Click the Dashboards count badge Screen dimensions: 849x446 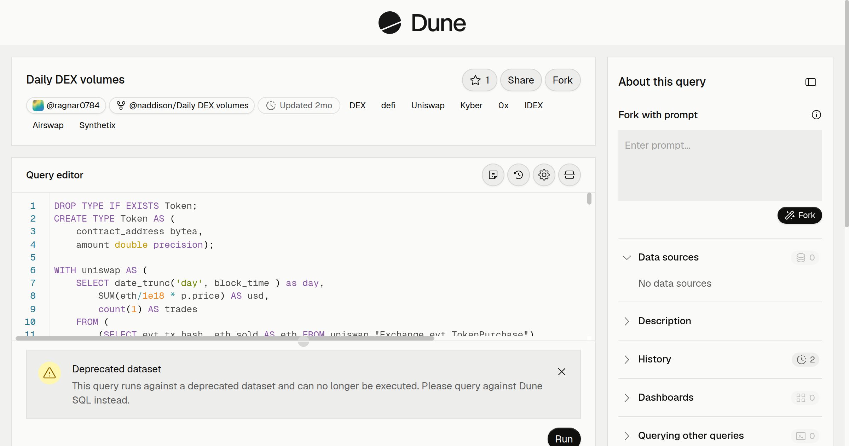pyautogui.click(x=805, y=398)
